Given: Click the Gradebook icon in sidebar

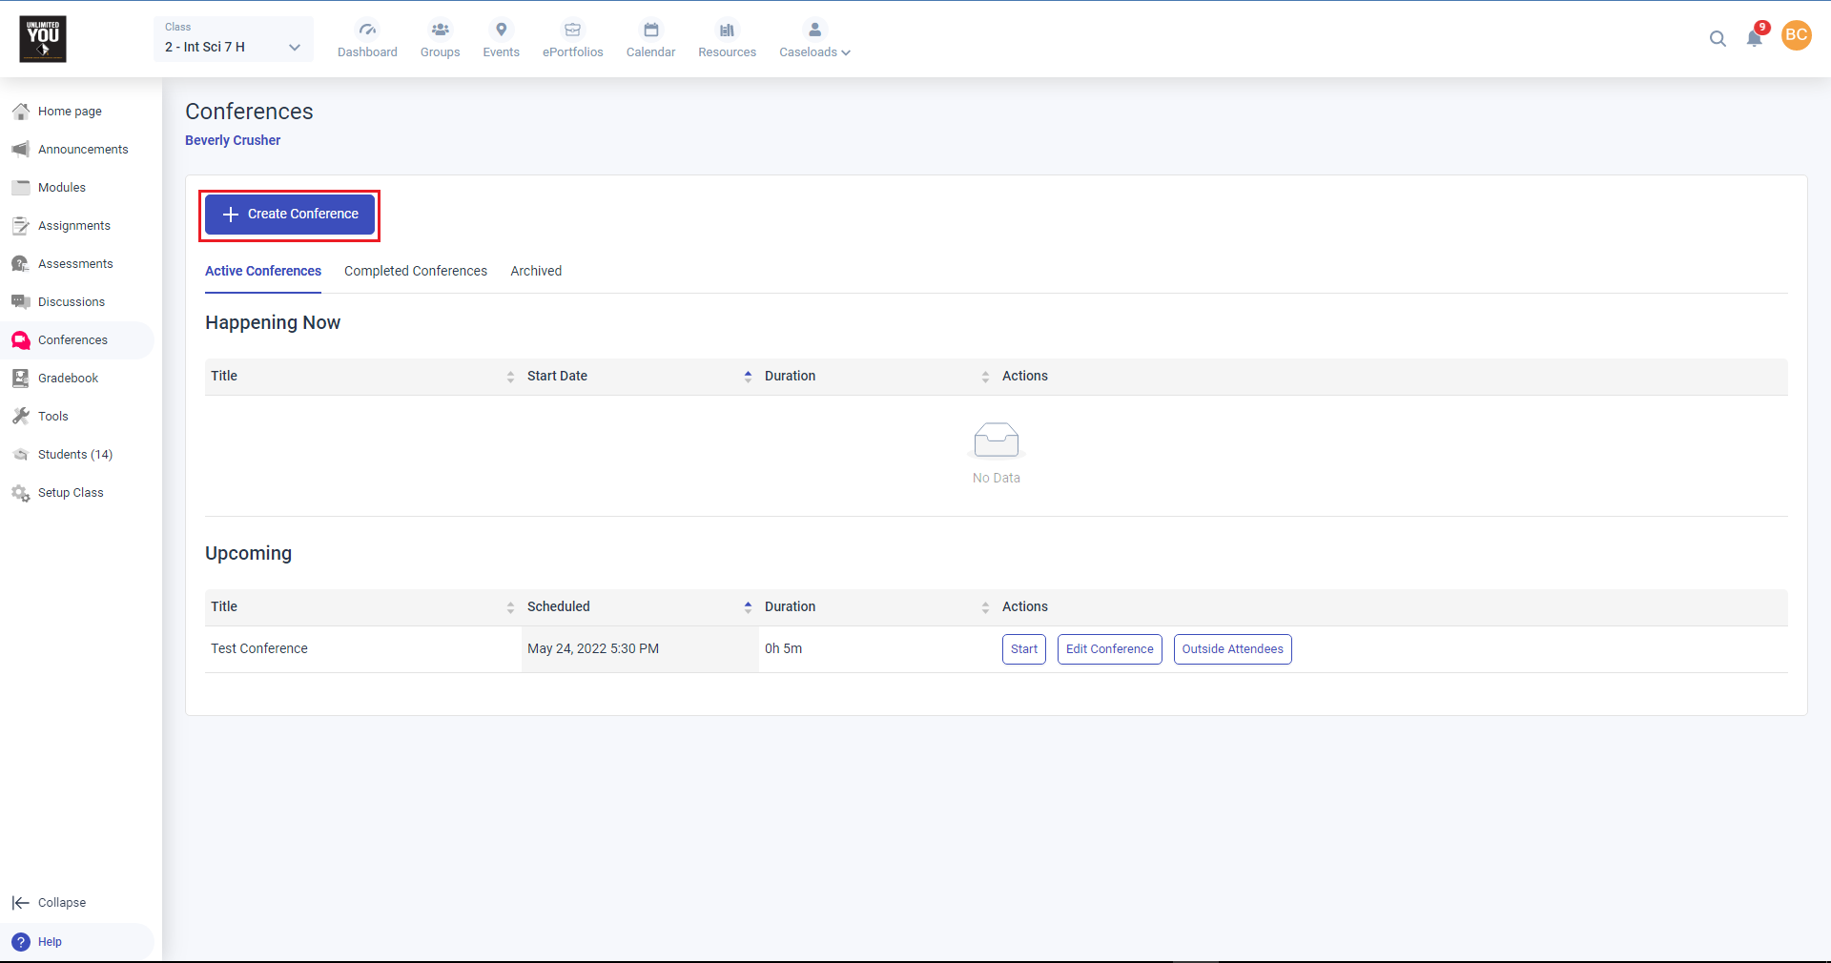Looking at the screenshot, I should point(21,379).
